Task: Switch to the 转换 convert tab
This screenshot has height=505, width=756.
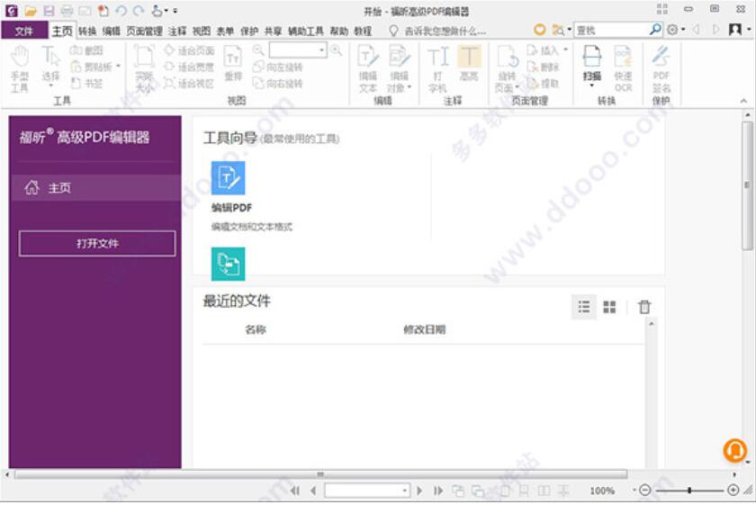Action: (x=87, y=32)
